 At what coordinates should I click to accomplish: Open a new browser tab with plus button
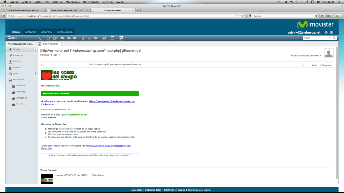138,10
